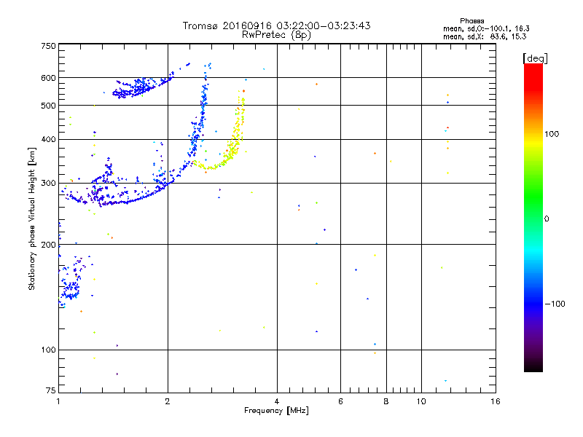Screen dimensions: 583x437
Task: Click the x-axis '16' tick label
Action: [x=496, y=401]
